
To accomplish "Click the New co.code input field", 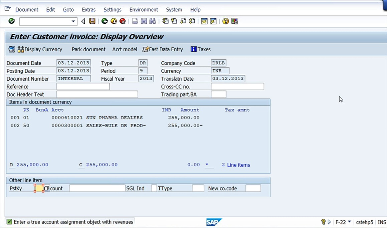I will click(253, 188).
